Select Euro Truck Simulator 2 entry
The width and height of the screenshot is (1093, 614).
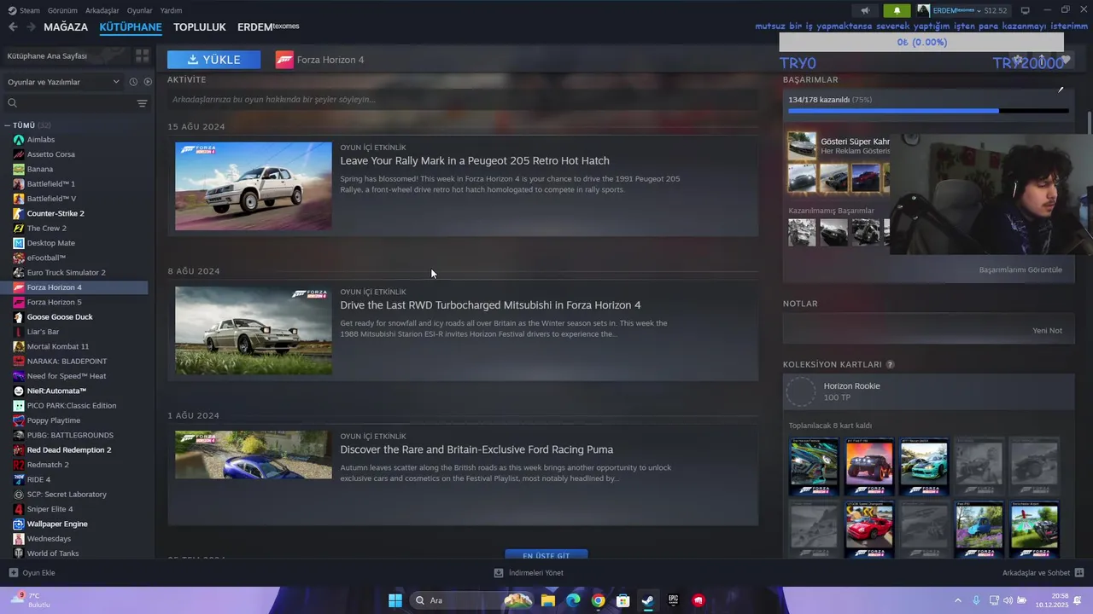coord(66,272)
